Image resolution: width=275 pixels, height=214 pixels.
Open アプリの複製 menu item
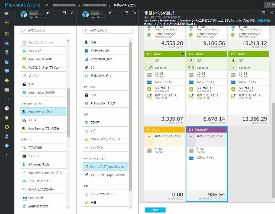pyautogui.click(x=43, y=148)
